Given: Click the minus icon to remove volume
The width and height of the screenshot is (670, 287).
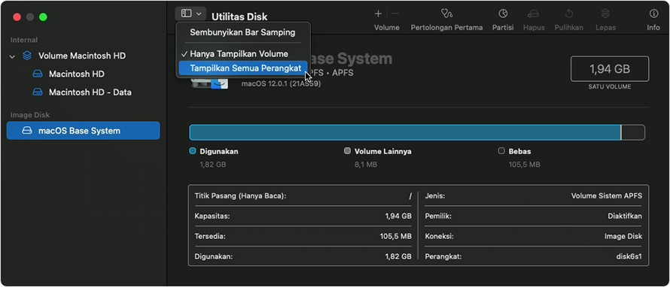Looking at the screenshot, I should [x=395, y=14].
